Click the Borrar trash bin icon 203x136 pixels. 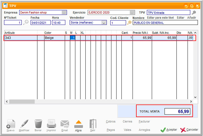tap(38, 124)
